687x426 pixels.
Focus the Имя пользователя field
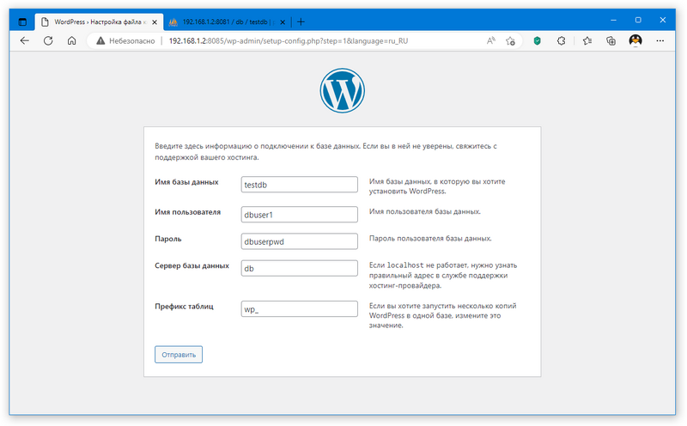(x=299, y=215)
